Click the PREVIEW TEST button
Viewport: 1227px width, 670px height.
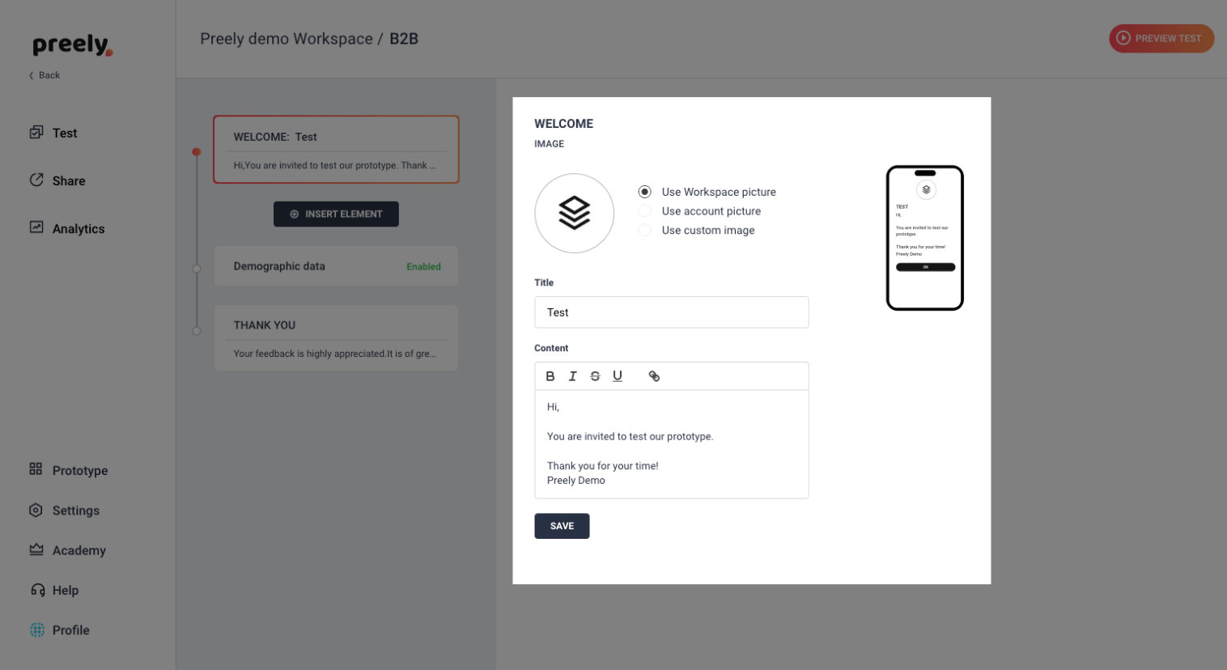point(1161,38)
